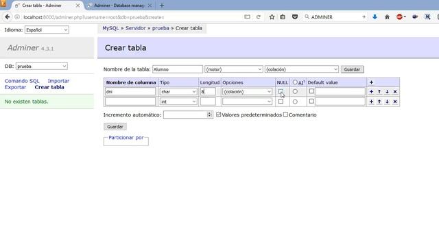Image resolution: width=439 pixels, height=247 pixels.
Task: Move the int column row up
Action: click(x=379, y=102)
